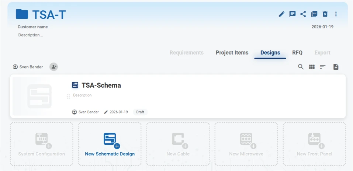Click the Customer name field

click(32, 27)
